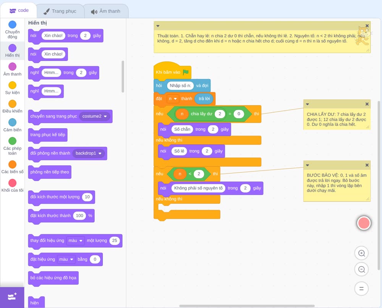Collapse the CHIA LẤY DƯ comment
This screenshot has width=382, height=308.
pyautogui.click(x=308, y=104)
